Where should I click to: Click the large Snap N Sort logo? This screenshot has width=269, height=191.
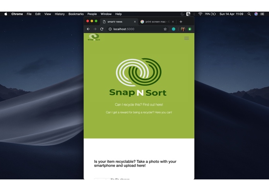click(x=138, y=77)
